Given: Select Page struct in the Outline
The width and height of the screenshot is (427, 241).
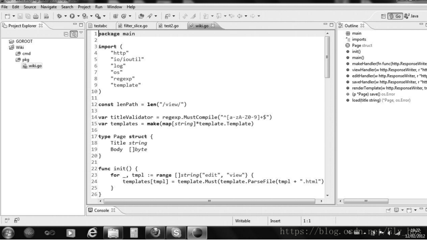Looking at the screenshot, I should [362, 45].
